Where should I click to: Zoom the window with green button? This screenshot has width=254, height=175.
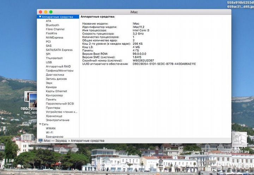pos(51,12)
